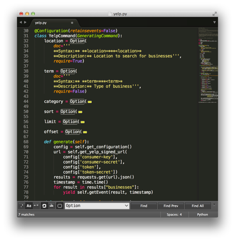Click 'consumer-key' string
The image size is (235, 241).
[x=96, y=157]
